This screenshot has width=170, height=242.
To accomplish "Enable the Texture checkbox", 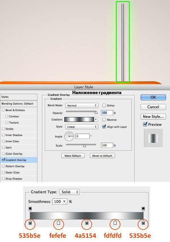I will click(x=7, y=122).
